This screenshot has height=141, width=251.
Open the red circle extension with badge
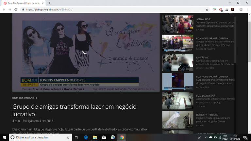click(221, 10)
